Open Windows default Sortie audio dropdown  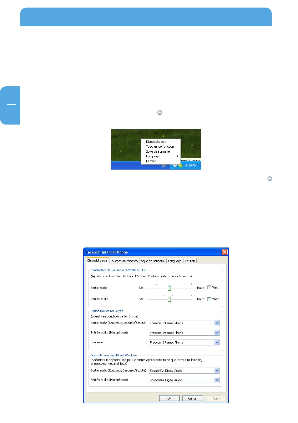point(217,370)
